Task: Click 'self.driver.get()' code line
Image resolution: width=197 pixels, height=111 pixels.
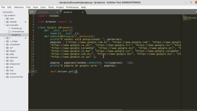Action: coord(64,72)
